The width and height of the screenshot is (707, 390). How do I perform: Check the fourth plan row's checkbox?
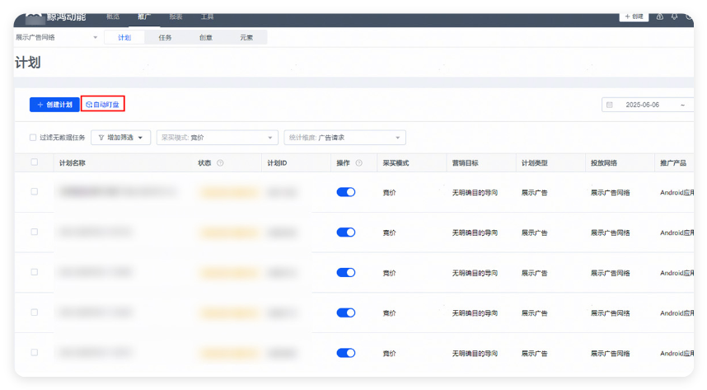pyautogui.click(x=35, y=312)
